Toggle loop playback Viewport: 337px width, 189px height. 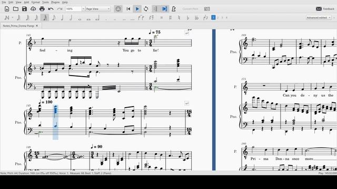pyautogui.click(x=146, y=9)
